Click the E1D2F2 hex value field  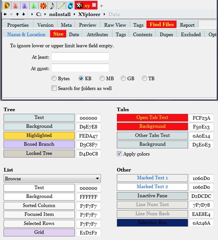(89, 232)
